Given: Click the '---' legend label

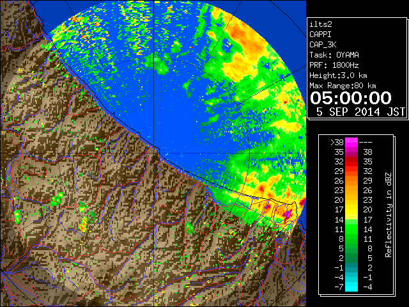Looking at the screenshot, I should [366, 143].
